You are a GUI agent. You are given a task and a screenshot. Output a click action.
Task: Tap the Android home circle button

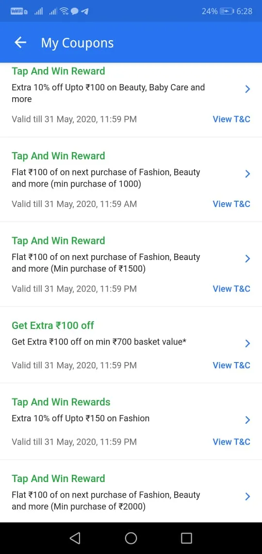(x=131, y=538)
